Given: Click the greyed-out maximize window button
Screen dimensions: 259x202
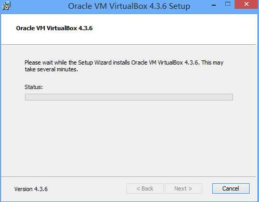Looking at the screenshot, I should 228,4.
